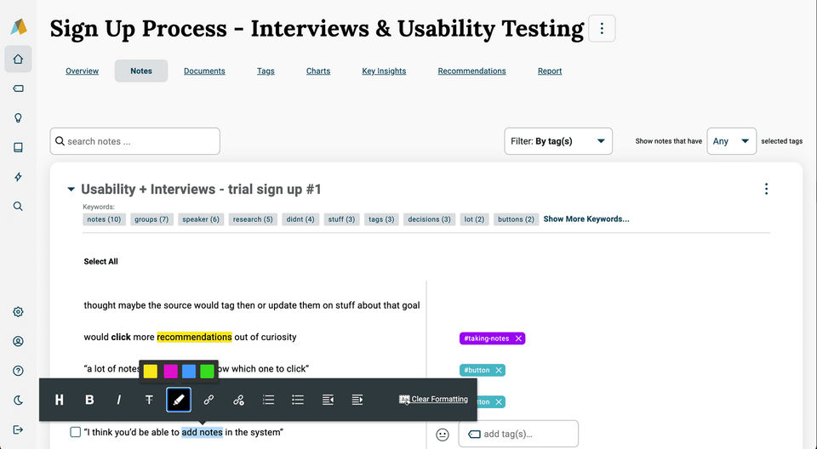The width and height of the screenshot is (817, 449).
Task: Switch to the Key Insights tab
Action: coord(384,71)
